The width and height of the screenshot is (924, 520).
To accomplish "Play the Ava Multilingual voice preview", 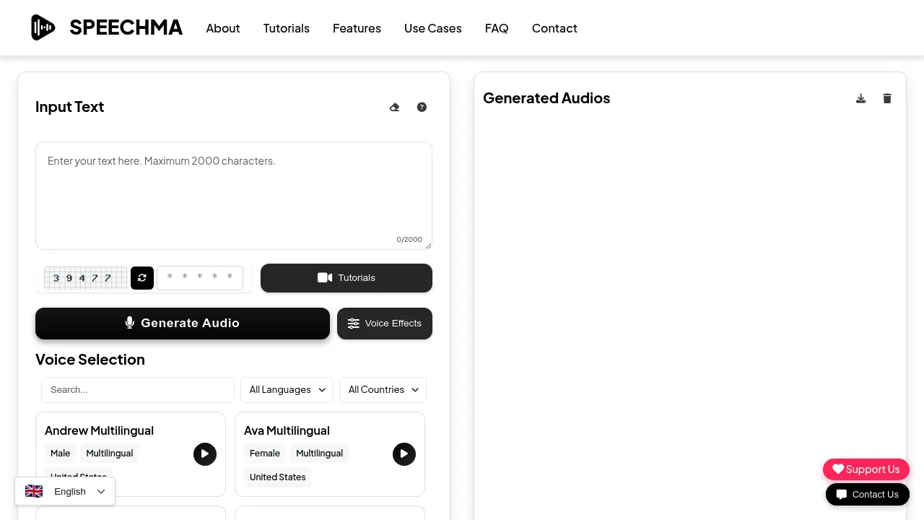I will coord(404,454).
